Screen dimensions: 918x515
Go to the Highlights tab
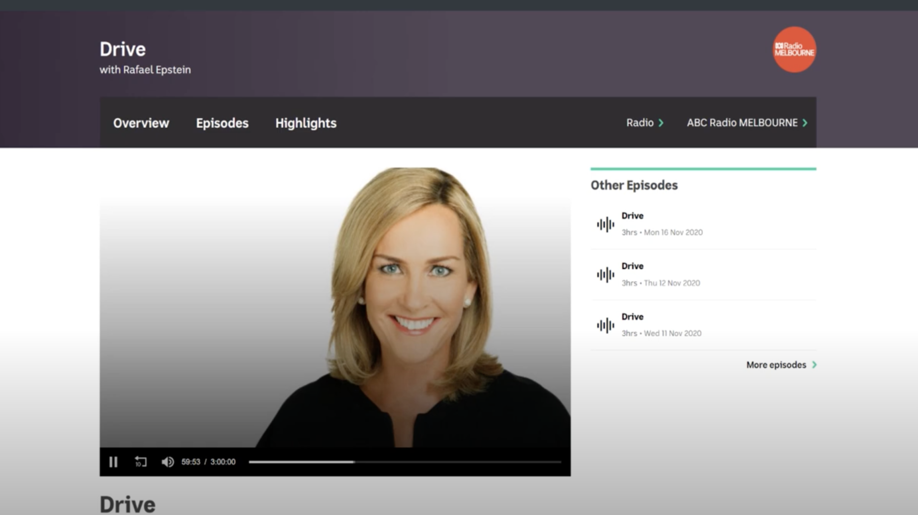coord(306,123)
